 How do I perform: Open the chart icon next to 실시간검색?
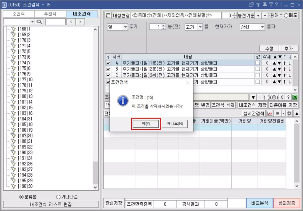point(270,113)
